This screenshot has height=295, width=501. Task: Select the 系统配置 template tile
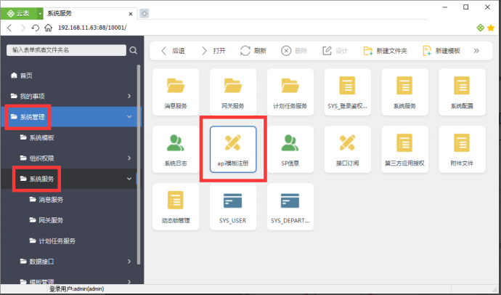coord(462,92)
